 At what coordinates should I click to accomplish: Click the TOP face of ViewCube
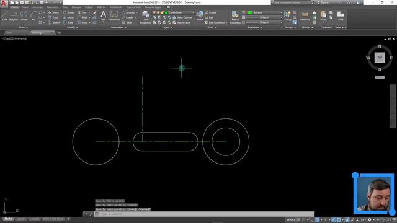point(380,58)
